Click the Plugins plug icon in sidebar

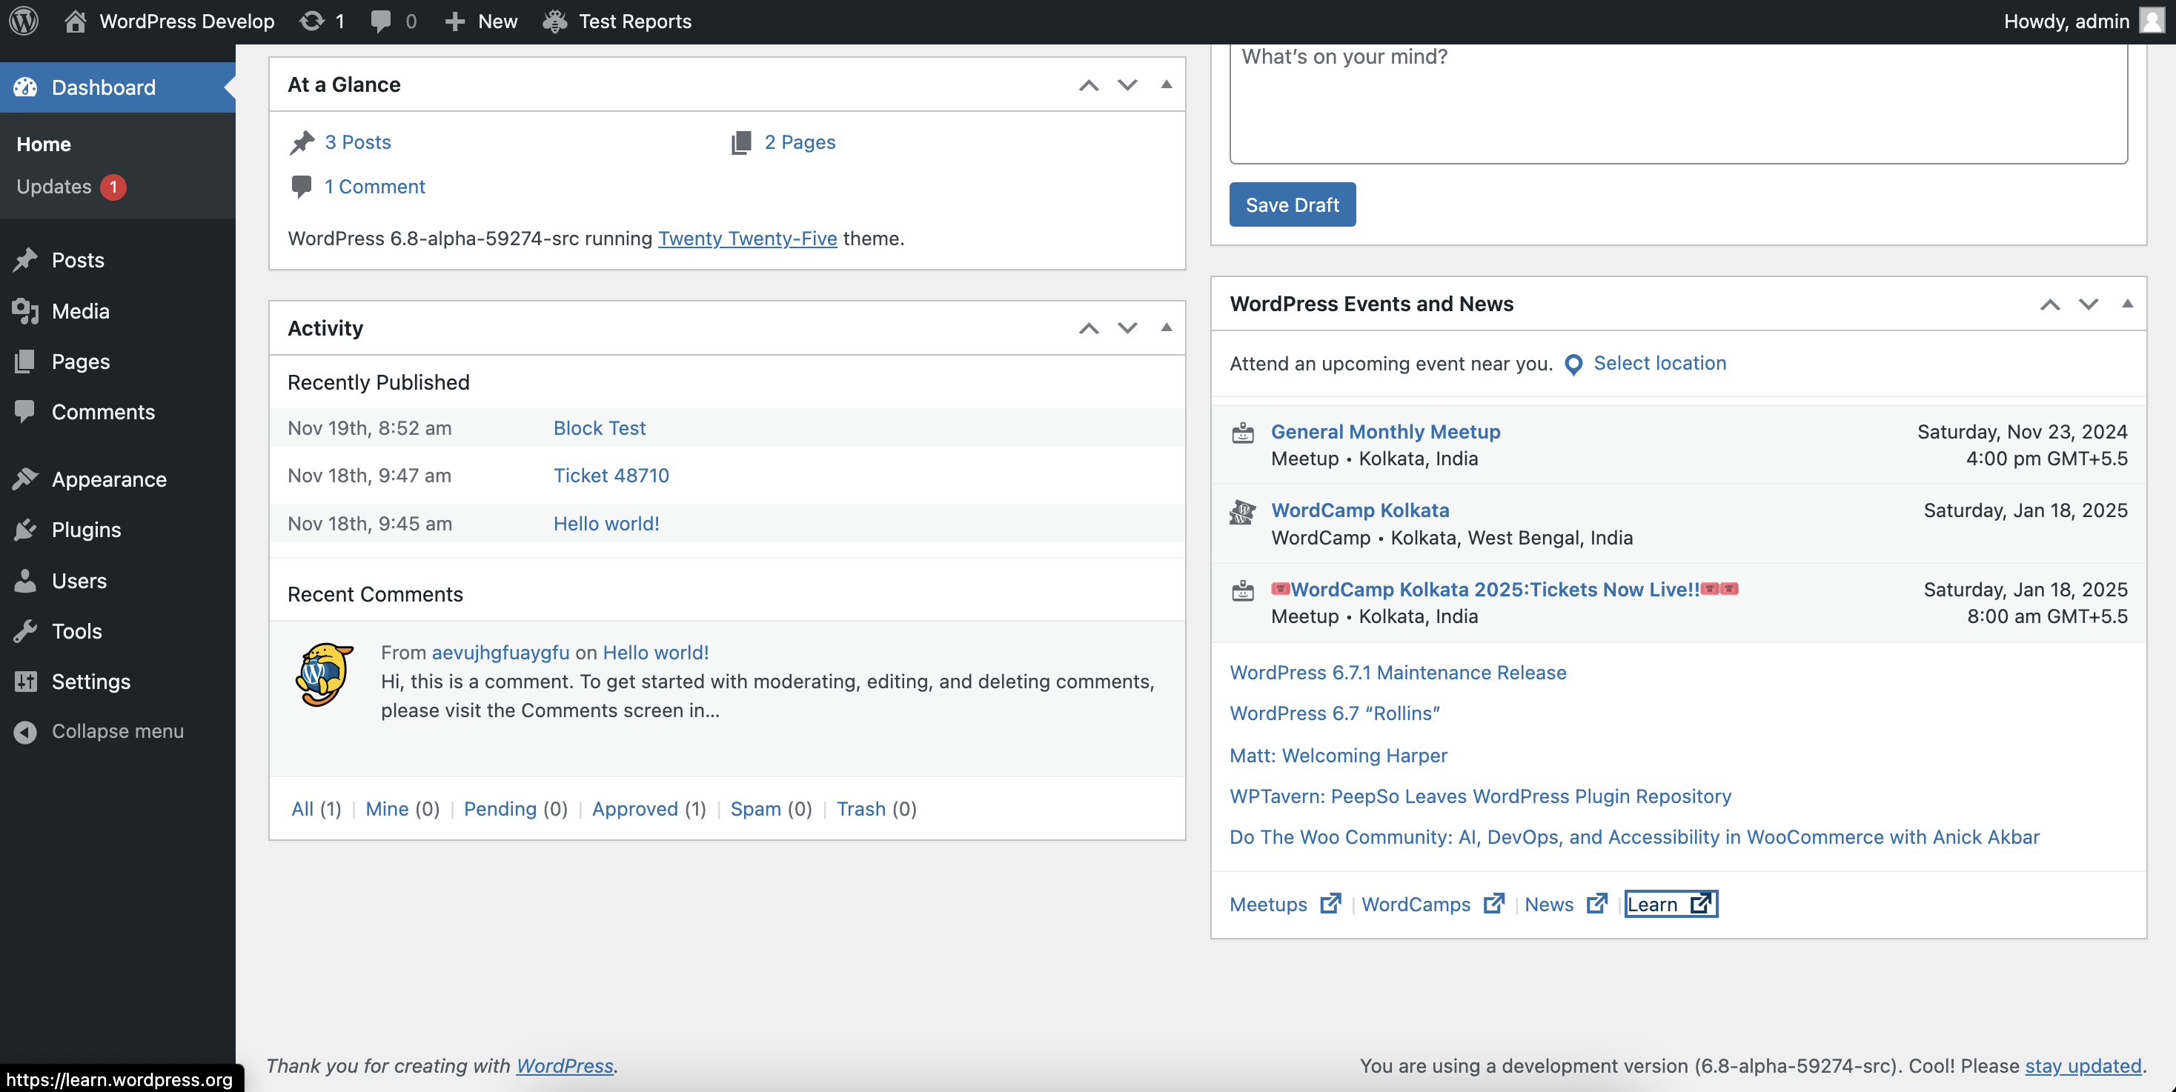tap(25, 530)
